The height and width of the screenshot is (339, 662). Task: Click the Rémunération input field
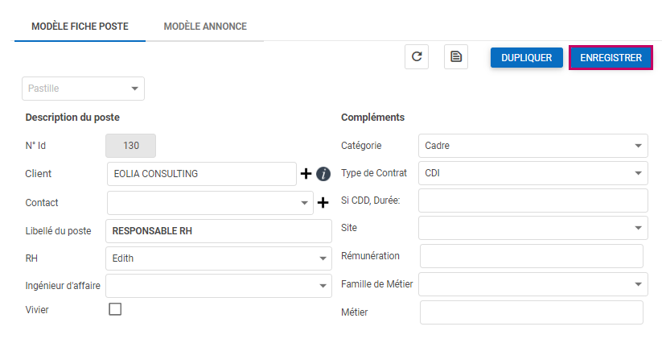click(x=531, y=256)
